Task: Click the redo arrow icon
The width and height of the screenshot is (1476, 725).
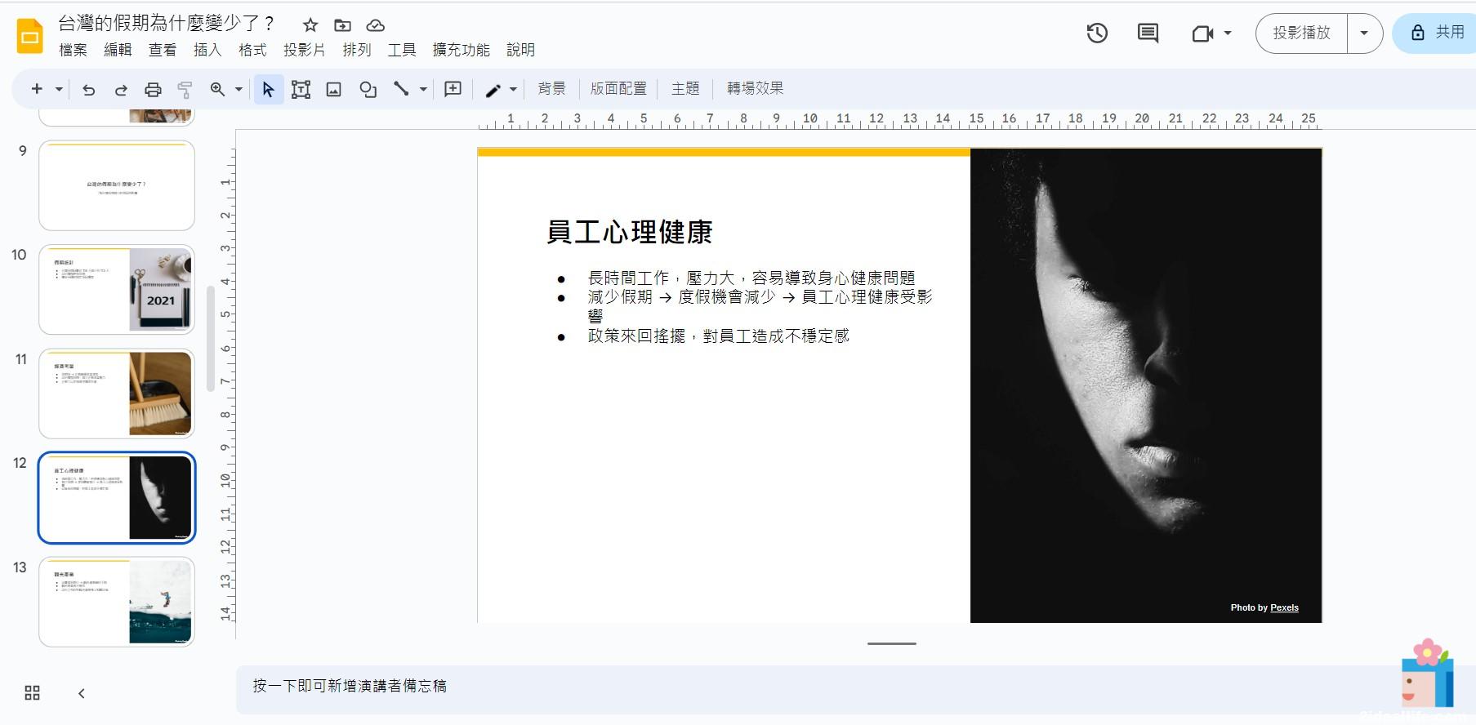Action: [121, 90]
